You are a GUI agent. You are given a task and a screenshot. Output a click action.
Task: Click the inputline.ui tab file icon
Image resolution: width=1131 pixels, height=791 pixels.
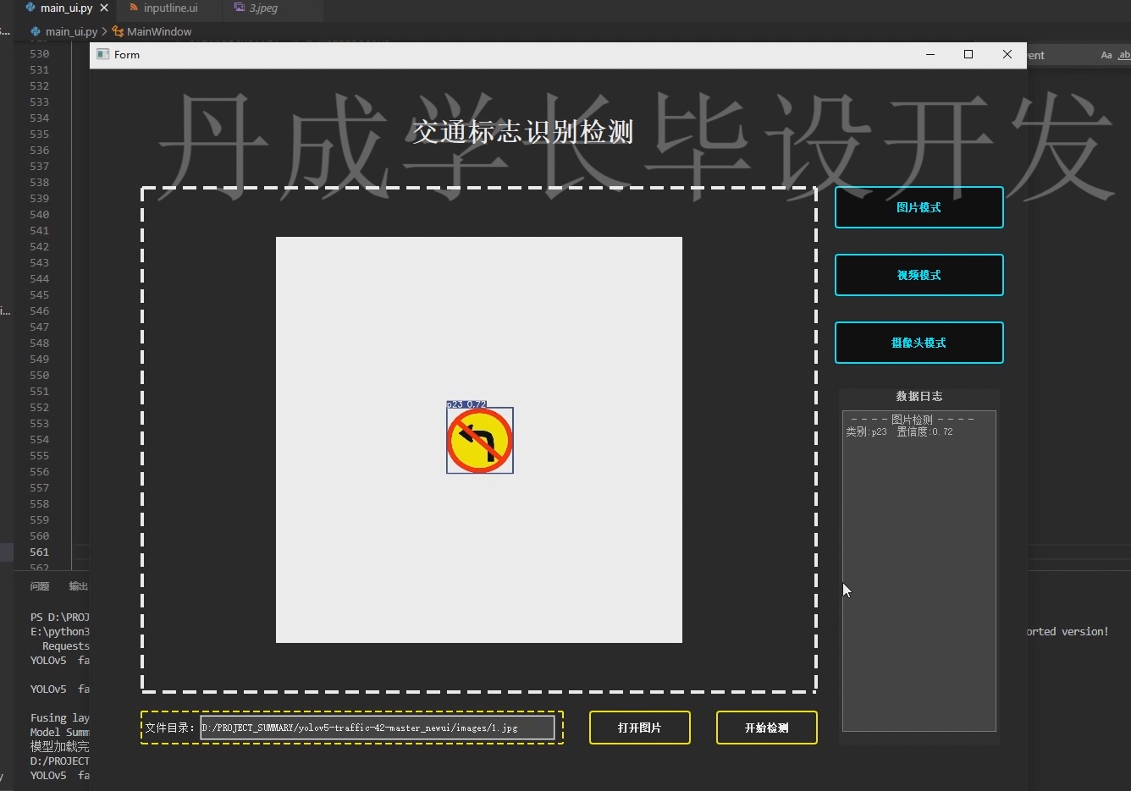point(134,8)
